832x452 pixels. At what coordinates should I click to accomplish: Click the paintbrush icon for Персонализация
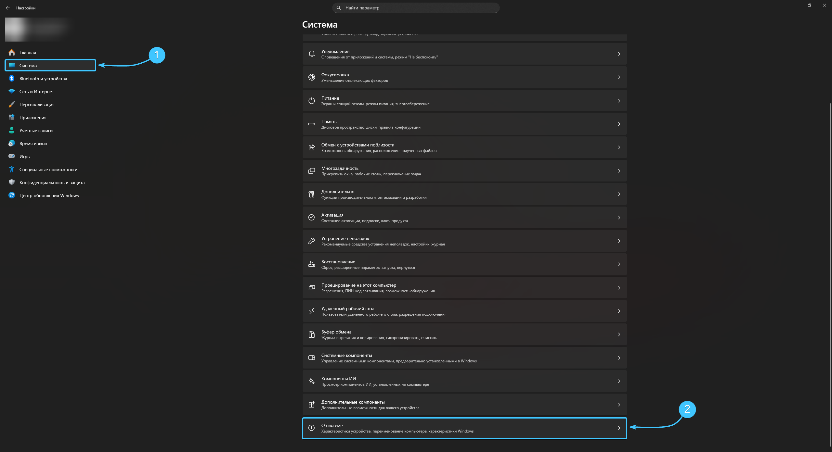12,105
